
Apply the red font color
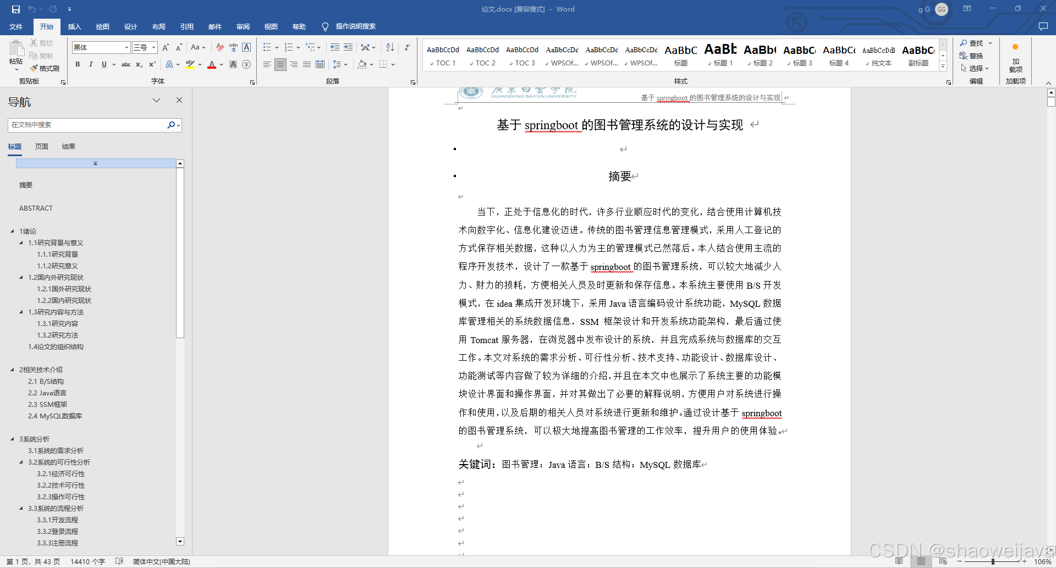pos(212,64)
